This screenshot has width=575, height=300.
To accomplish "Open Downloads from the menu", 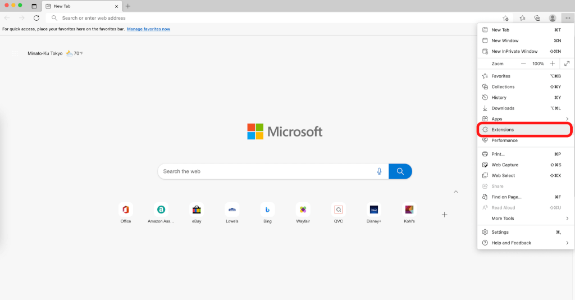I will tap(526, 108).
